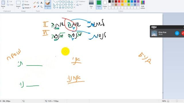Click the Select rectangle icon

pos(18,3)
